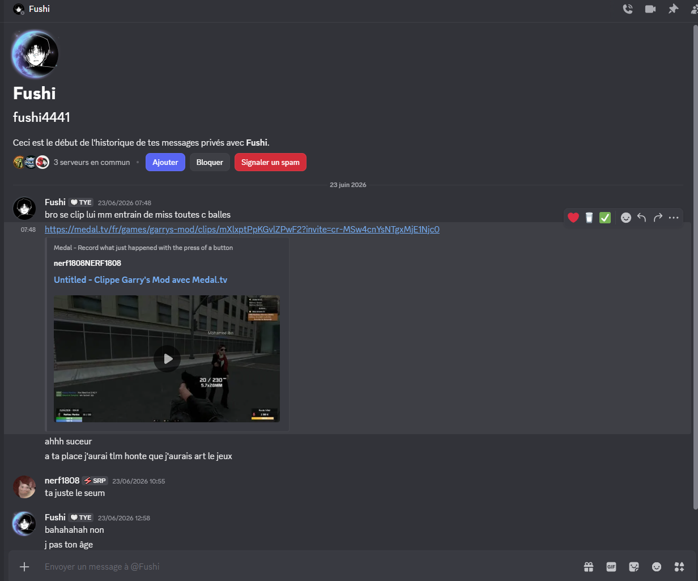
Task: Open the add reaction emoji picker
Action: (625, 218)
